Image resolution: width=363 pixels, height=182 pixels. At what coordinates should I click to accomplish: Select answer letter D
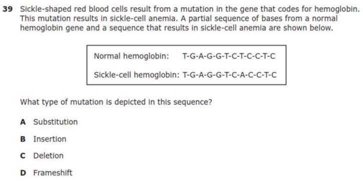click(23, 173)
